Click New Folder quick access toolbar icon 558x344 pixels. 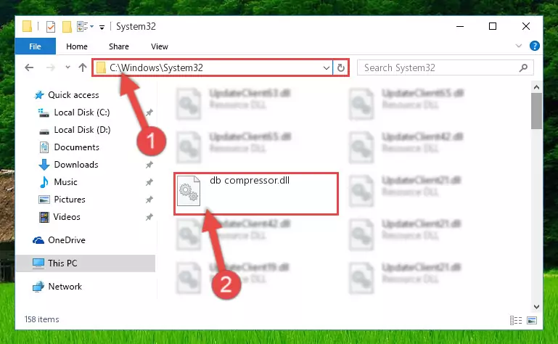tap(67, 27)
